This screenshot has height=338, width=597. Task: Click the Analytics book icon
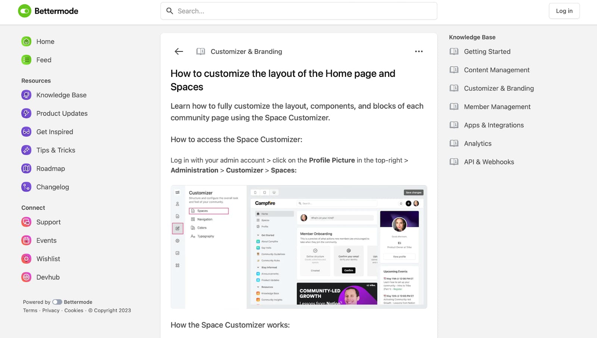454,143
